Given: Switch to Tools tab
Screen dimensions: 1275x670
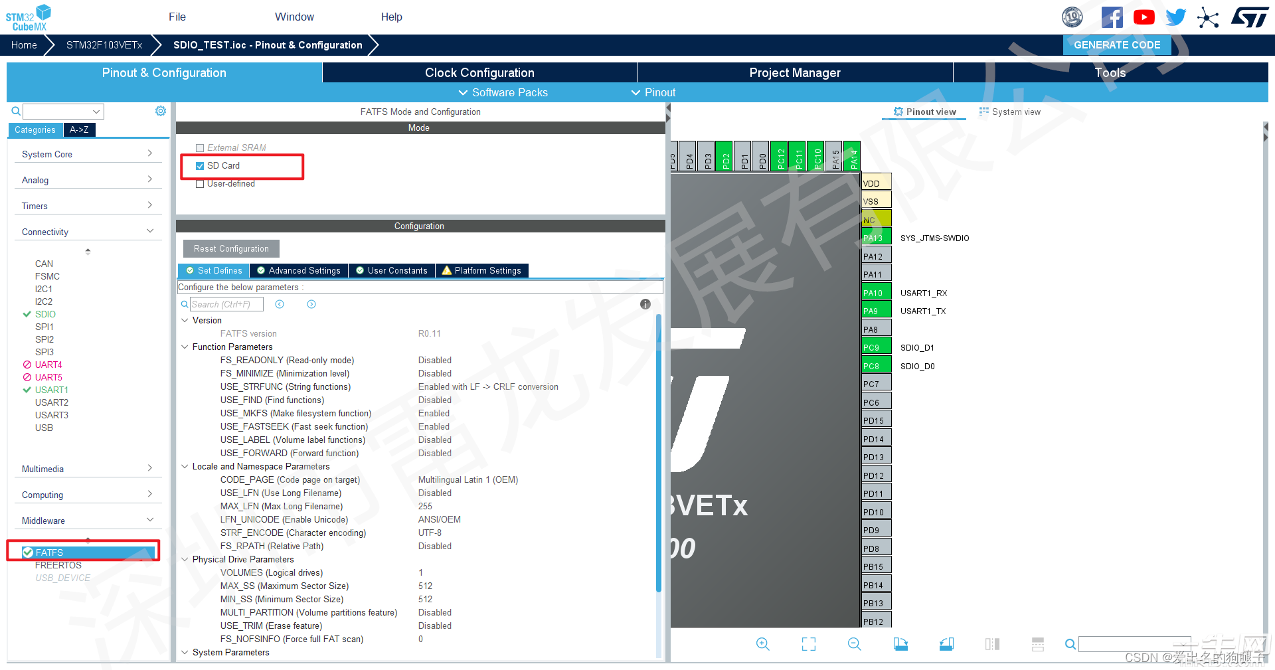Looking at the screenshot, I should coord(1110,72).
